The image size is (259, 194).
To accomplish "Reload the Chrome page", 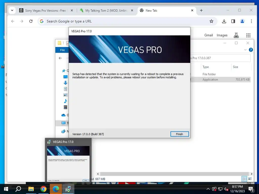I will (x=31, y=21).
